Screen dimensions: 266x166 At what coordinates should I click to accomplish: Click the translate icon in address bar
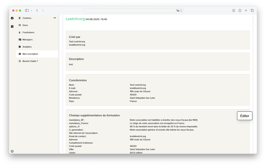pyautogui.click(x=177, y=11)
